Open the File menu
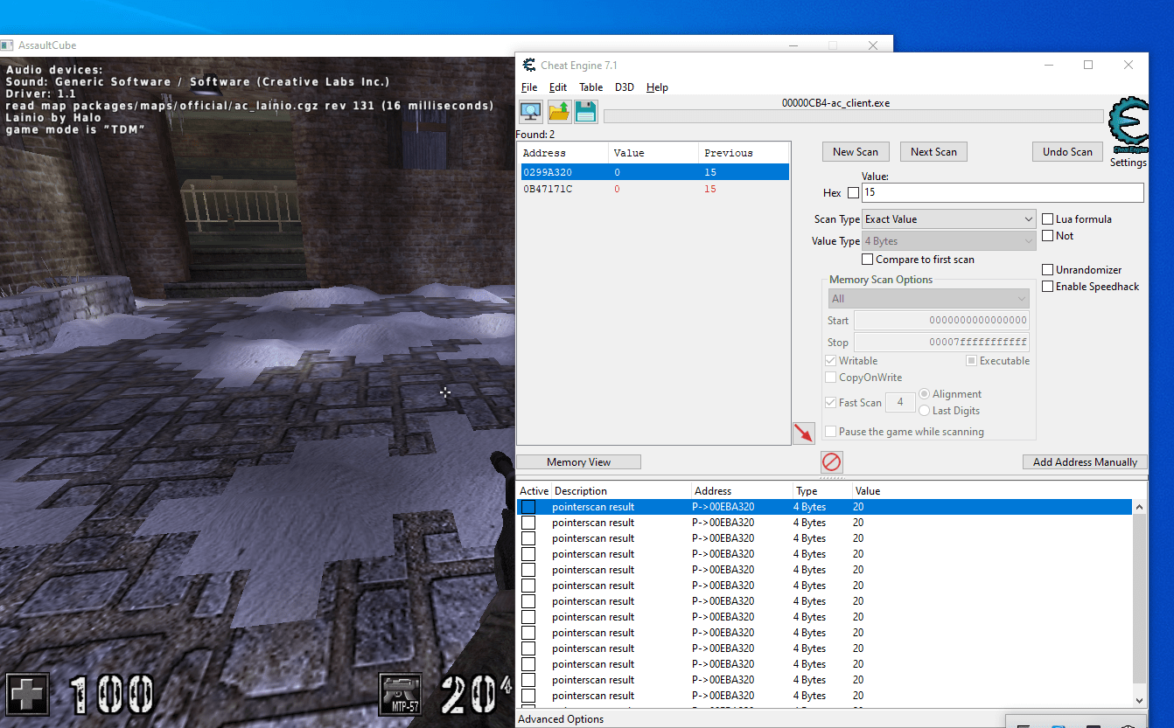The width and height of the screenshot is (1174, 728). pyautogui.click(x=529, y=87)
